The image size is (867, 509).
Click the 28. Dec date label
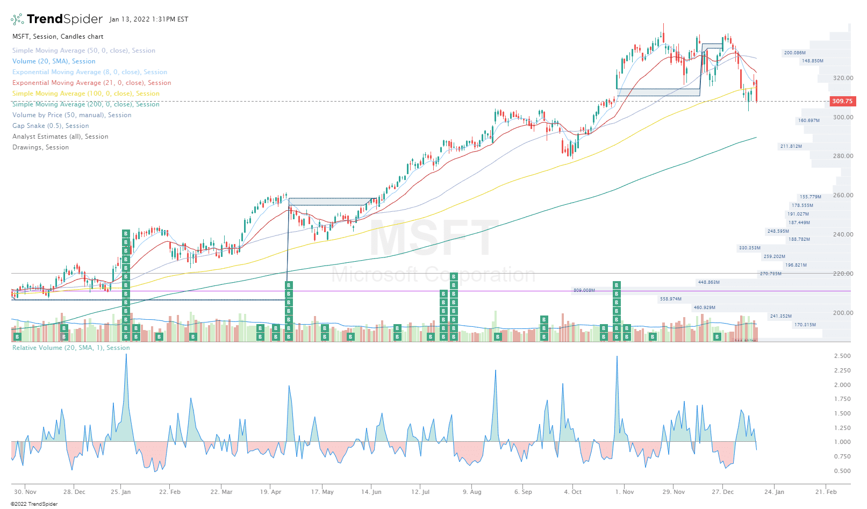coord(74,492)
